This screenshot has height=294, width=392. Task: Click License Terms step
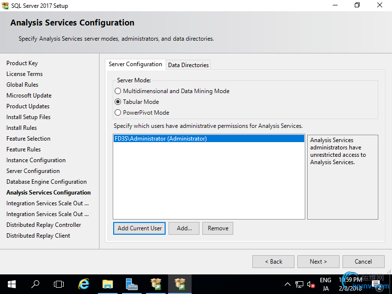pyautogui.click(x=24, y=74)
